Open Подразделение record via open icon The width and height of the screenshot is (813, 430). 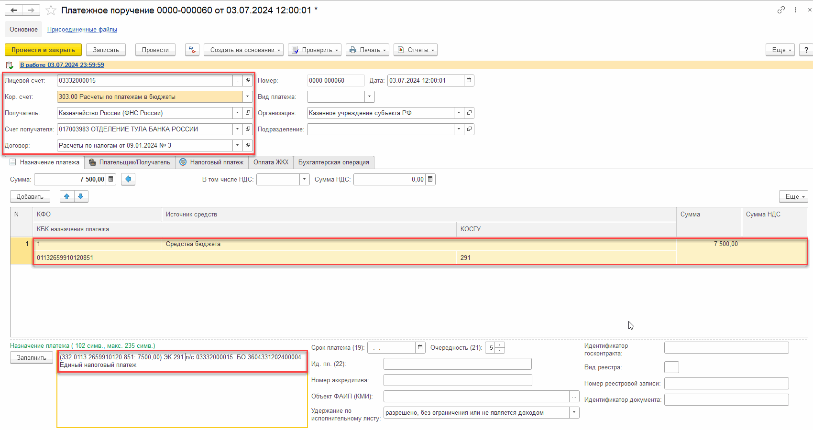(x=469, y=129)
